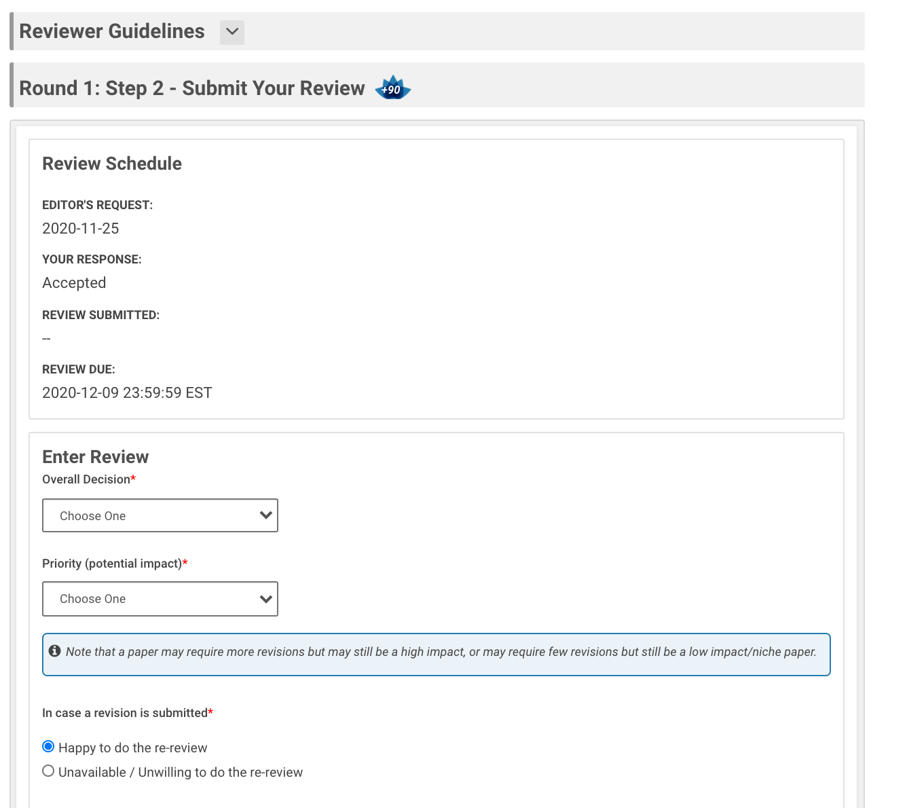
Task: Click the Enter Review heading
Action: click(95, 457)
